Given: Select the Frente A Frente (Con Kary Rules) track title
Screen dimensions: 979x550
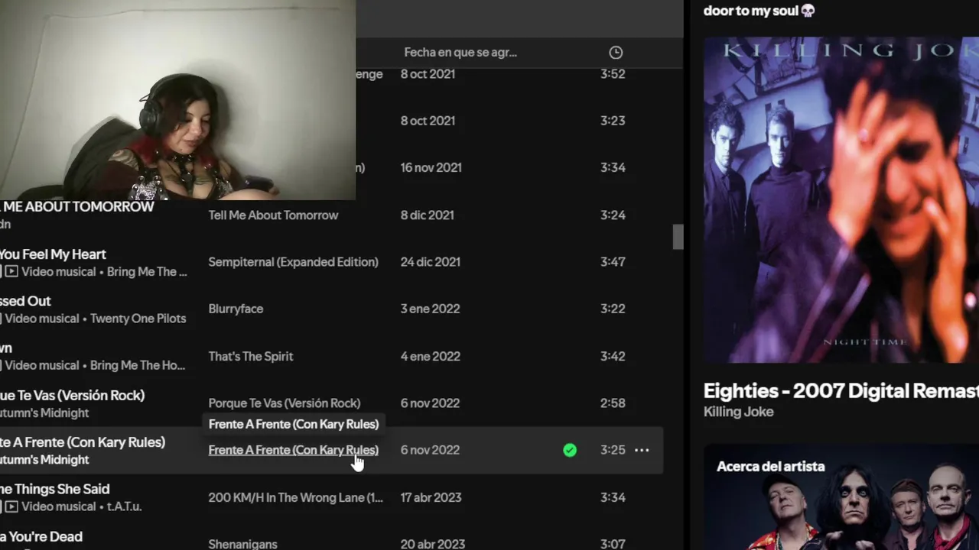Looking at the screenshot, I should 83,442.
